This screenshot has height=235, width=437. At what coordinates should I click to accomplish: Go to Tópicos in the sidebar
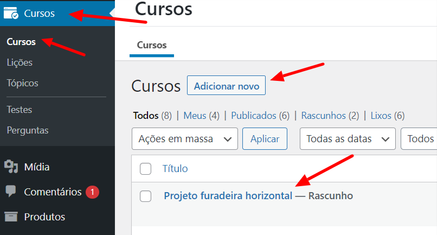(23, 83)
